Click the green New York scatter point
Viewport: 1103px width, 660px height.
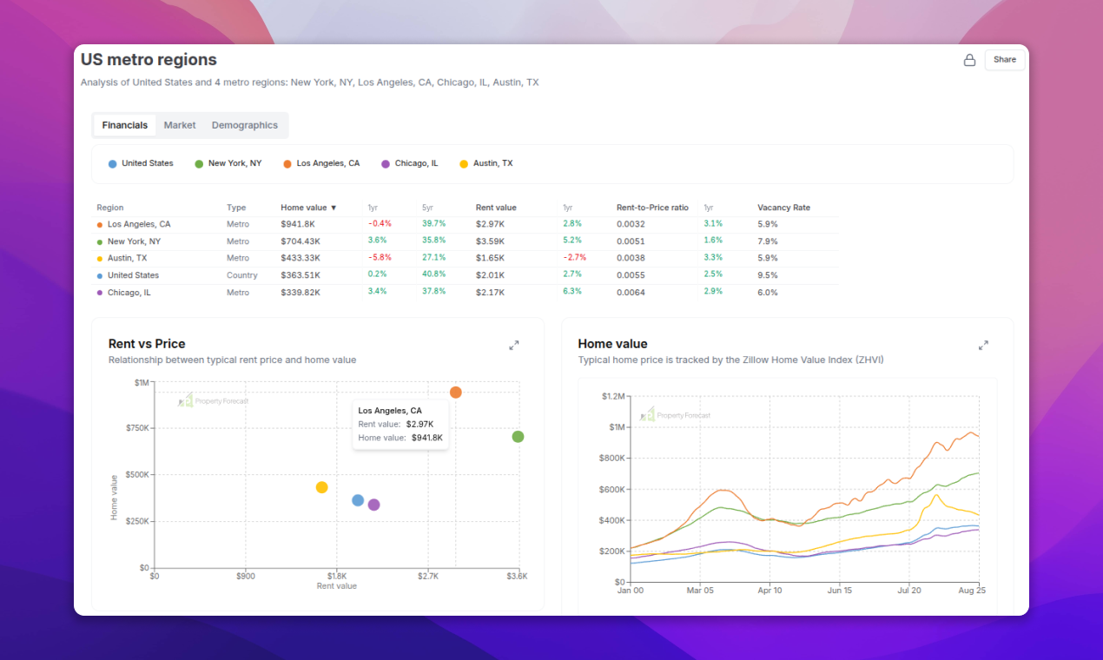[518, 437]
